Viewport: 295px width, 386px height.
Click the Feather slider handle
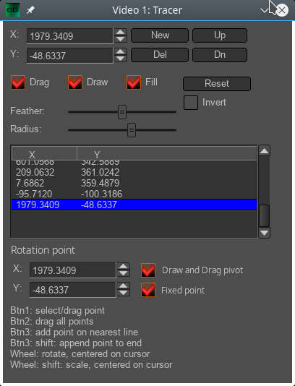tap(122, 112)
